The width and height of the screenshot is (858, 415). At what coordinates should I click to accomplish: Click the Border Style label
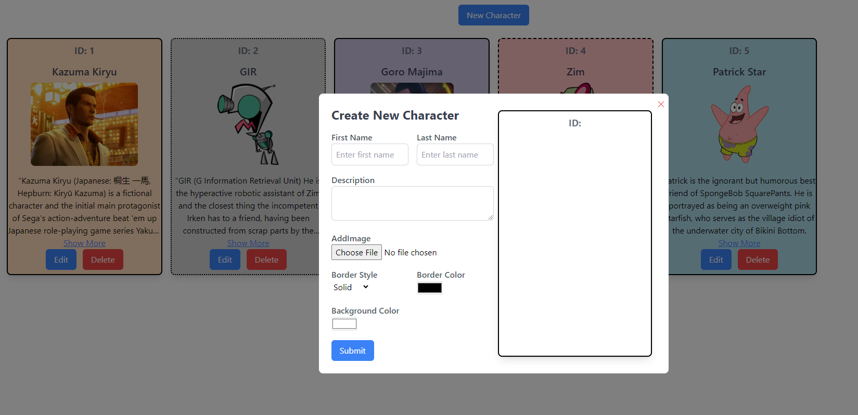pyautogui.click(x=354, y=275)
